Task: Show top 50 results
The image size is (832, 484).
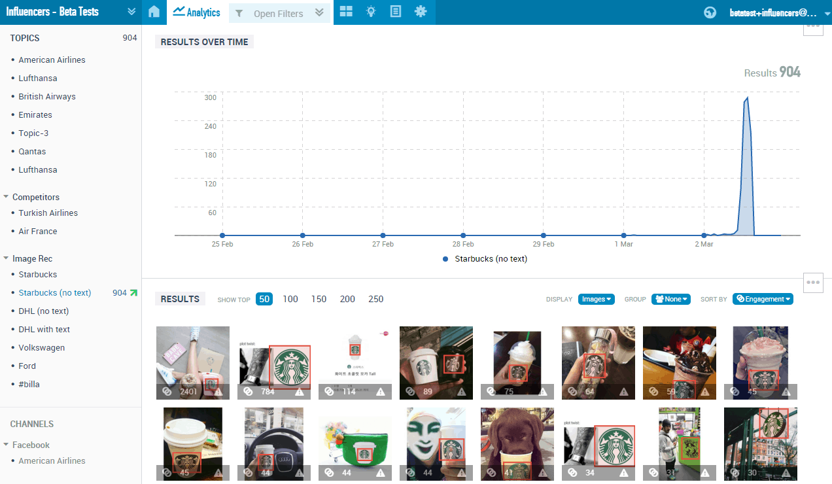Action: coord(264,299)
